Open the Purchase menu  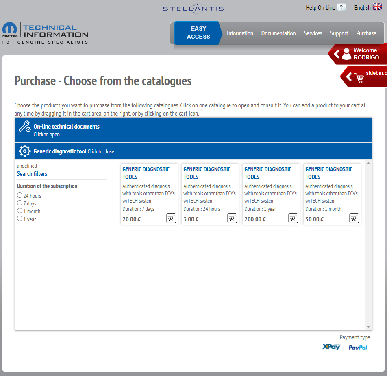click(366, 33)
